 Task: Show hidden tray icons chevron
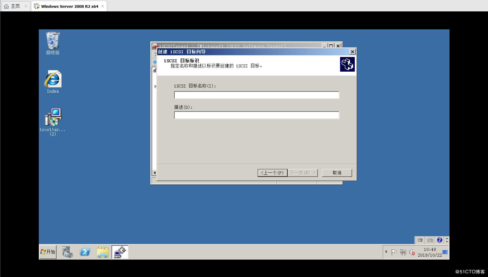pos(386,252)
